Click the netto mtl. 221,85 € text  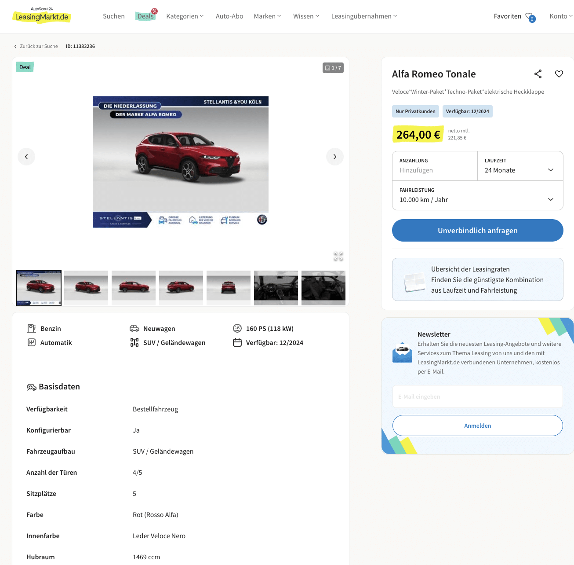[x=459, y=134]
